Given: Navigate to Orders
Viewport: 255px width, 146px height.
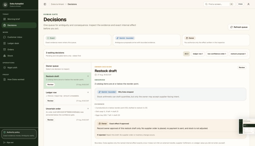Looking at the screenshot, I should click(19, 49).
